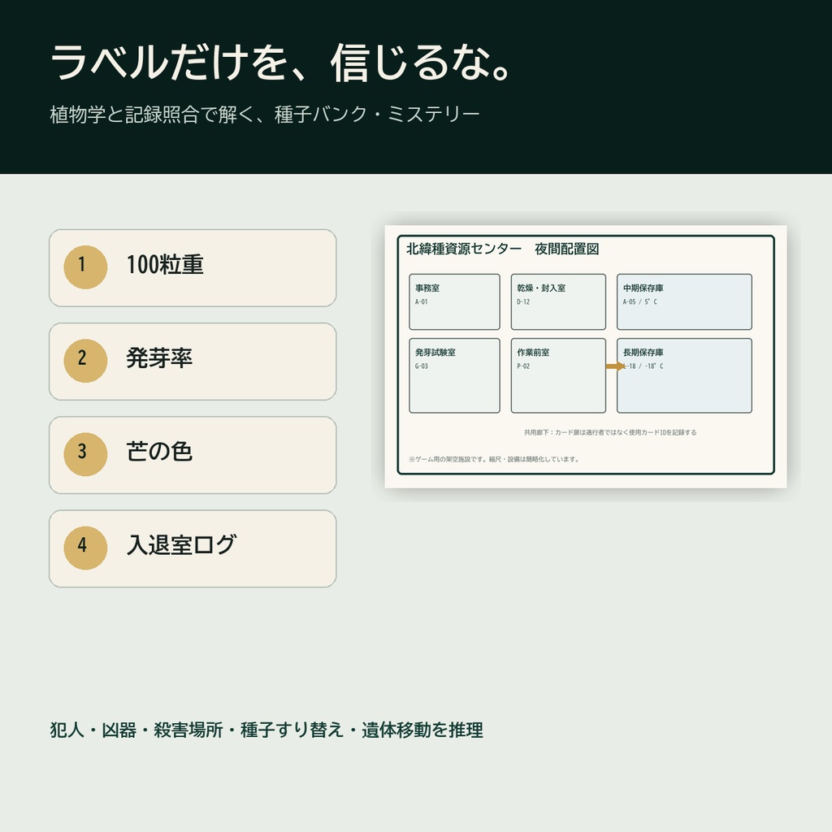Viewport: 832px width, 832px height.
Task: Click the number 3 badge beside 芒の色
Action: point(85,454)
